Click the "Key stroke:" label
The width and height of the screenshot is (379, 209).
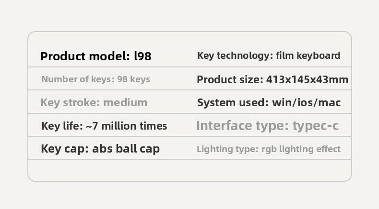[x=70, y=102]
